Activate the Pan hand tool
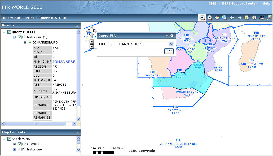Image resolution: width=273 pixels, height=156 pixels. point(217,18)
